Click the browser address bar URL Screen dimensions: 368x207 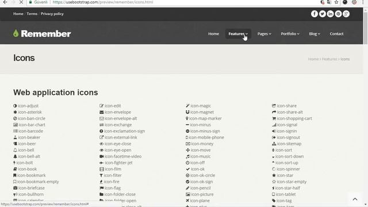(103, 2)
